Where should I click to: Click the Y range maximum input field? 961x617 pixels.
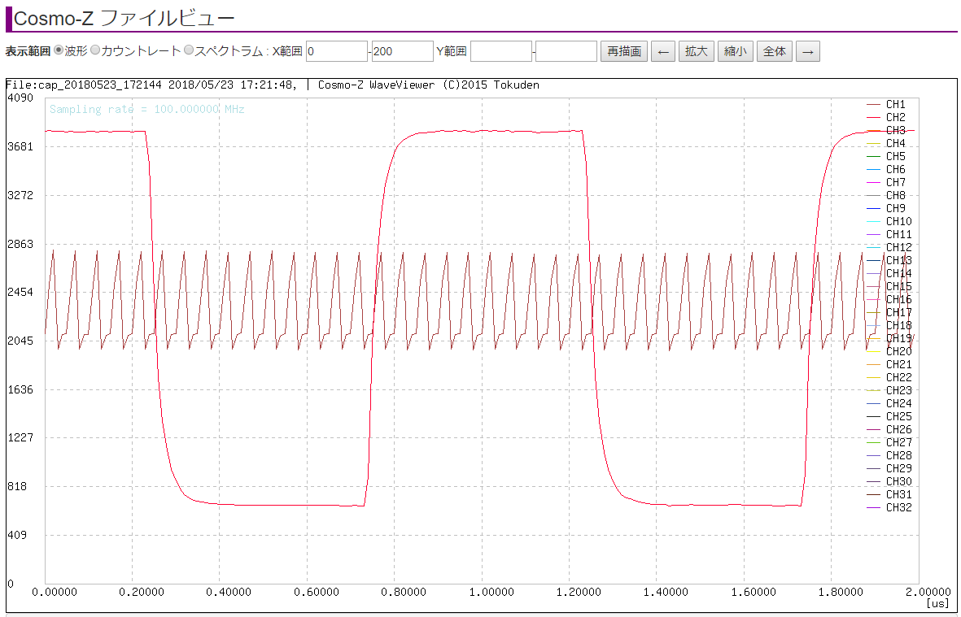[566, 51]
